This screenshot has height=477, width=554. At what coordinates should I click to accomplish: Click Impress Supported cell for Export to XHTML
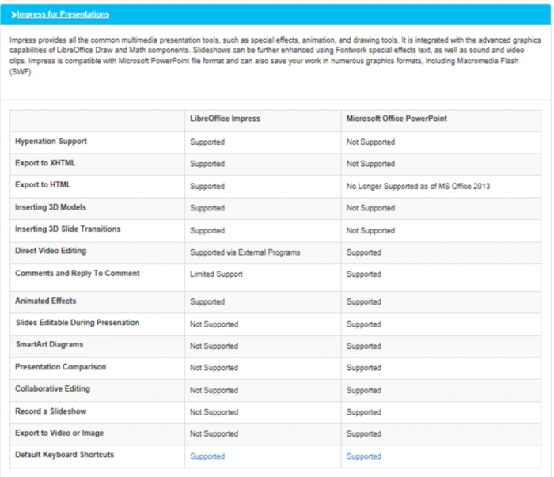click(x=207, y=164)
